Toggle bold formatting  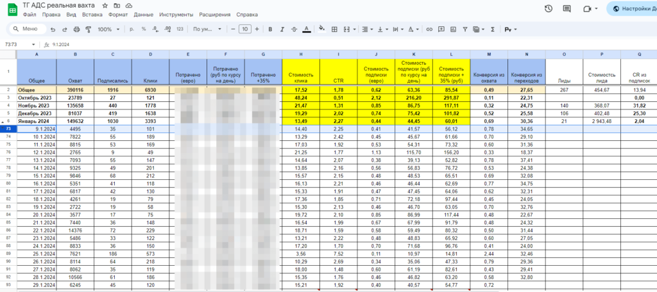(x=270, y=29)
